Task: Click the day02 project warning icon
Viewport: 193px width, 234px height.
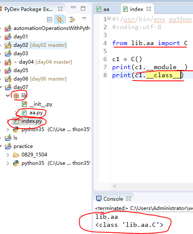Action: coord(8,45)
